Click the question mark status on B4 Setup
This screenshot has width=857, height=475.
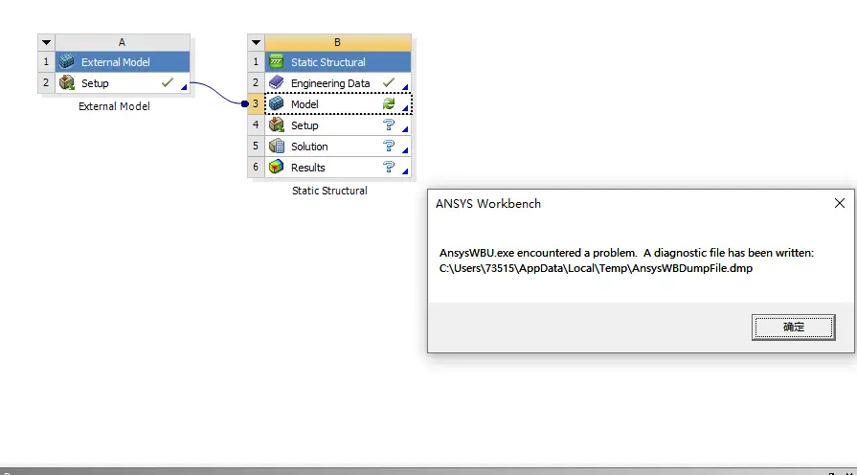coord(389,124)
